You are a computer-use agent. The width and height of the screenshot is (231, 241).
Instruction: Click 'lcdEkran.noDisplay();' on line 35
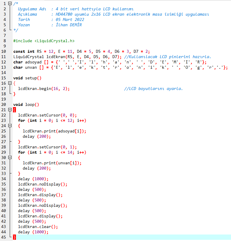pyautogui.click(x=42, y=184)
